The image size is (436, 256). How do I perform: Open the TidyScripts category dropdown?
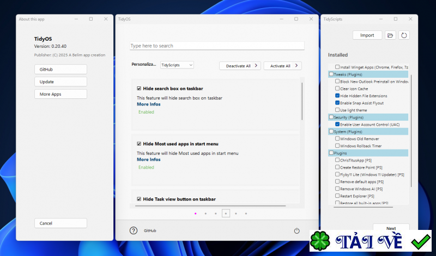click(x=177, y=65)
